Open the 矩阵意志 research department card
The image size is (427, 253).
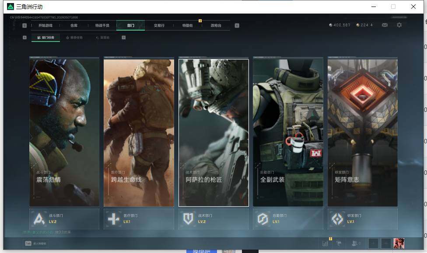[363, 133]
